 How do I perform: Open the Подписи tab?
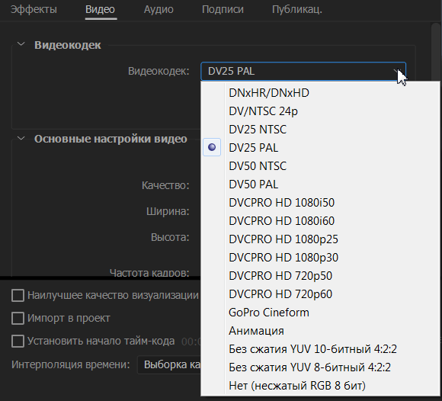pyautogui.click(x=223, y=9)
